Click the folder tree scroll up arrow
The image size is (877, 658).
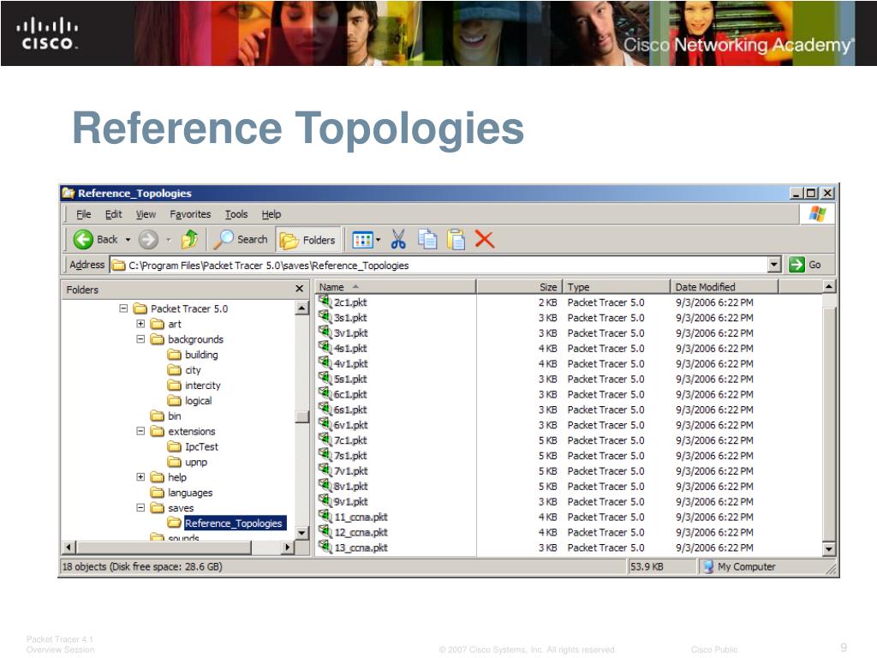[x=302, y=308]
